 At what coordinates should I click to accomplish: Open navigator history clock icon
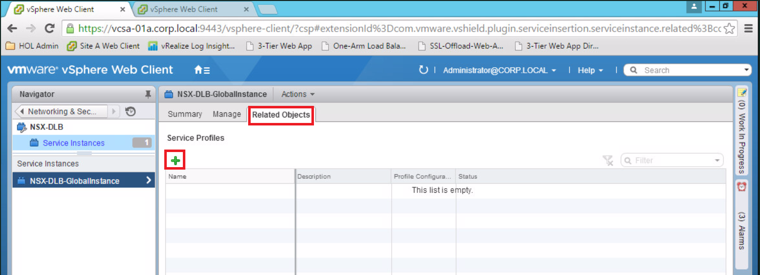pyautogui.click(x=131, y=111)
